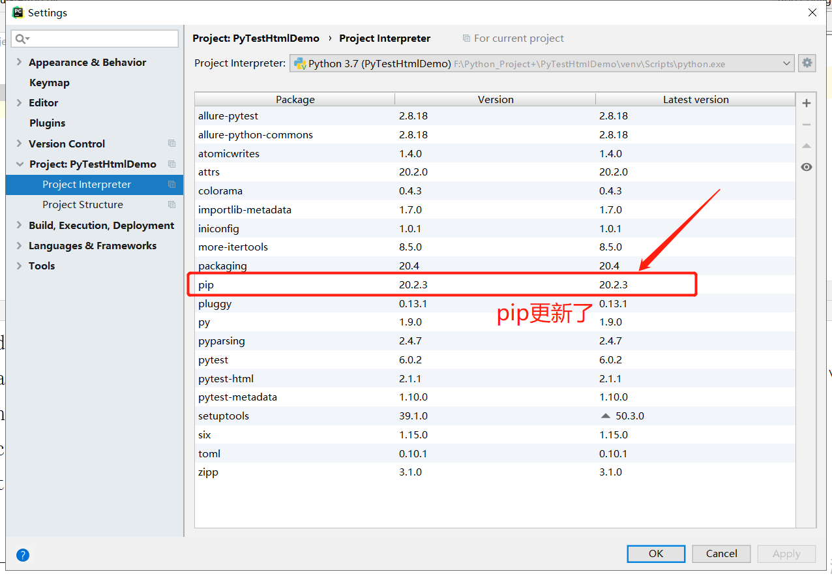Select the colorama package row
Image resolution: width=832 pixels, height=576 pixels.
click(x=495, y=191)
